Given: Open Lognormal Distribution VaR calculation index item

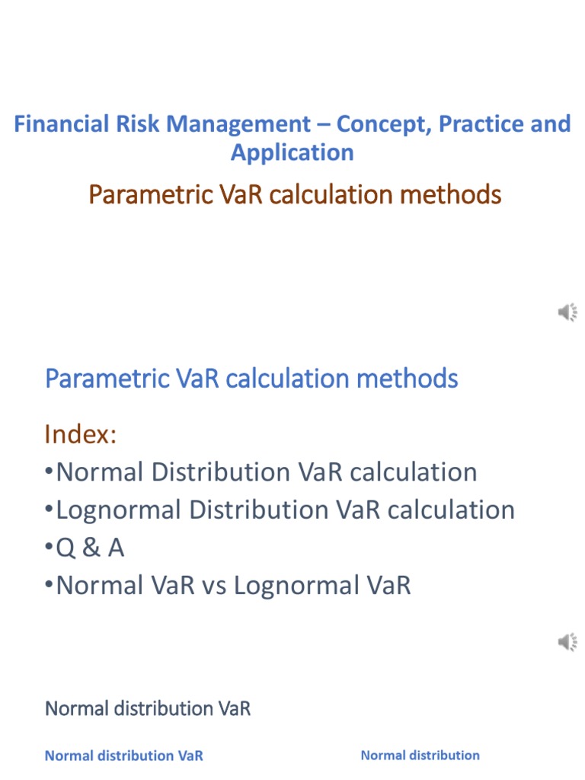Looking at the screenshot, I should pos(286,510).
